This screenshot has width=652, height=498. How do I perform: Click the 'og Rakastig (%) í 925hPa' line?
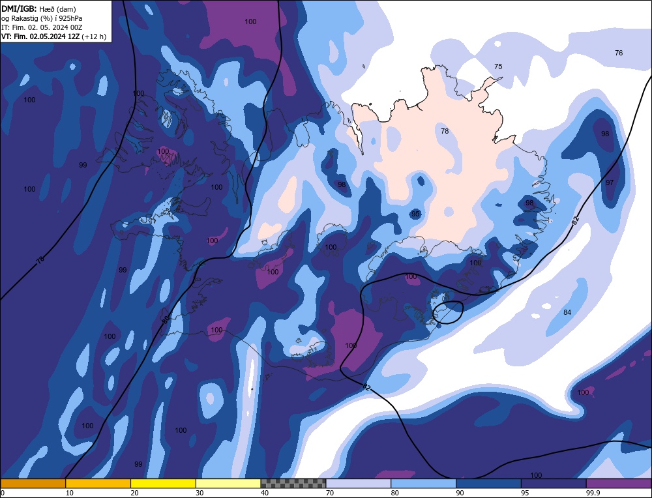pos(42,18)
